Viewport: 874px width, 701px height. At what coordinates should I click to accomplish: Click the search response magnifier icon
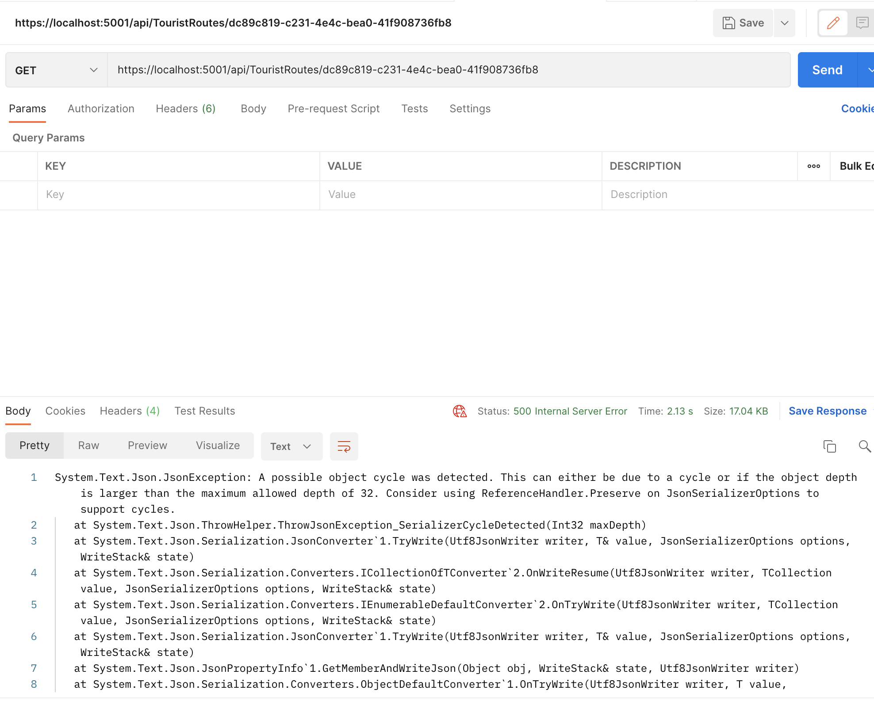[x=864, y=446]
